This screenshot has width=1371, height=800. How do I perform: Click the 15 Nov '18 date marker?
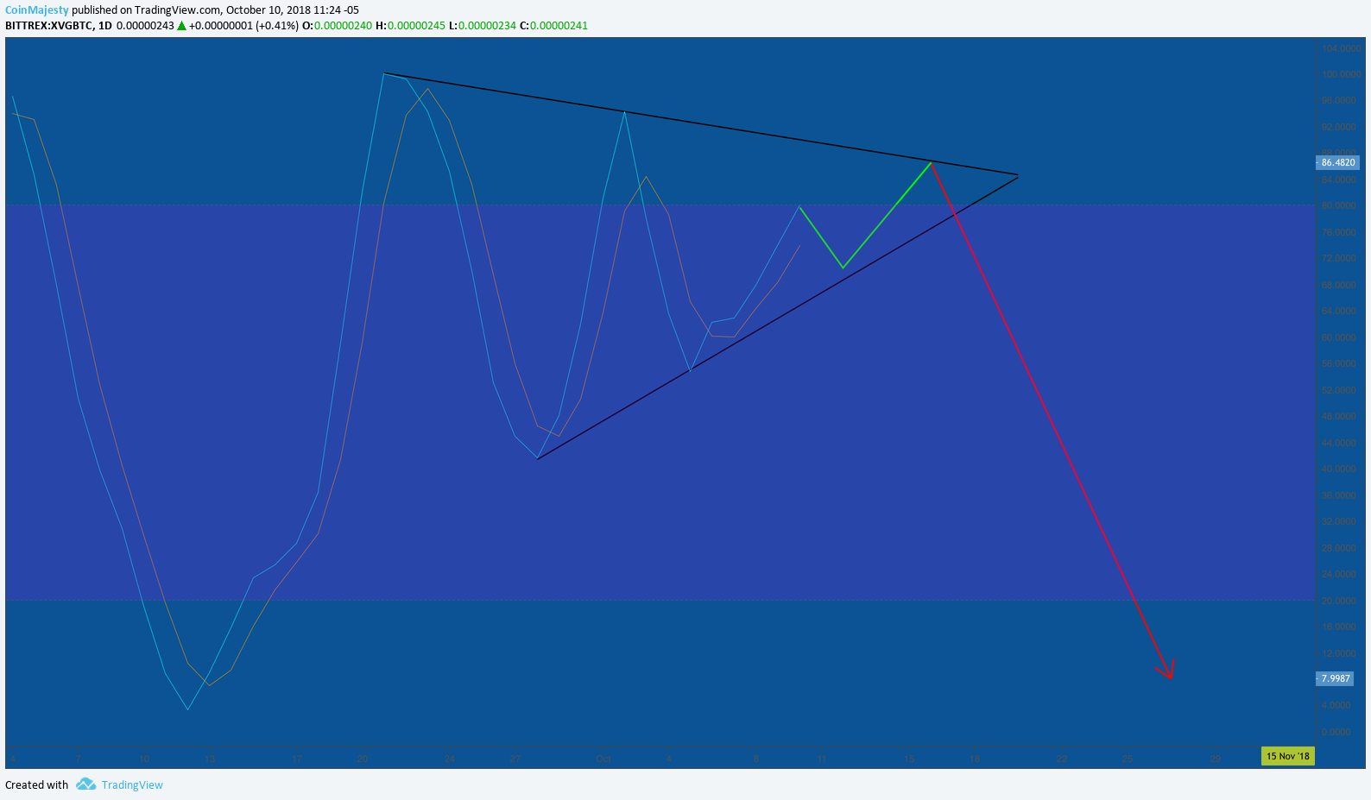(1287, 756)
